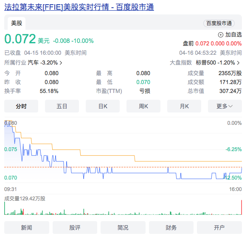
Task: Click the current price 0.072
Action: coord(20,39)
